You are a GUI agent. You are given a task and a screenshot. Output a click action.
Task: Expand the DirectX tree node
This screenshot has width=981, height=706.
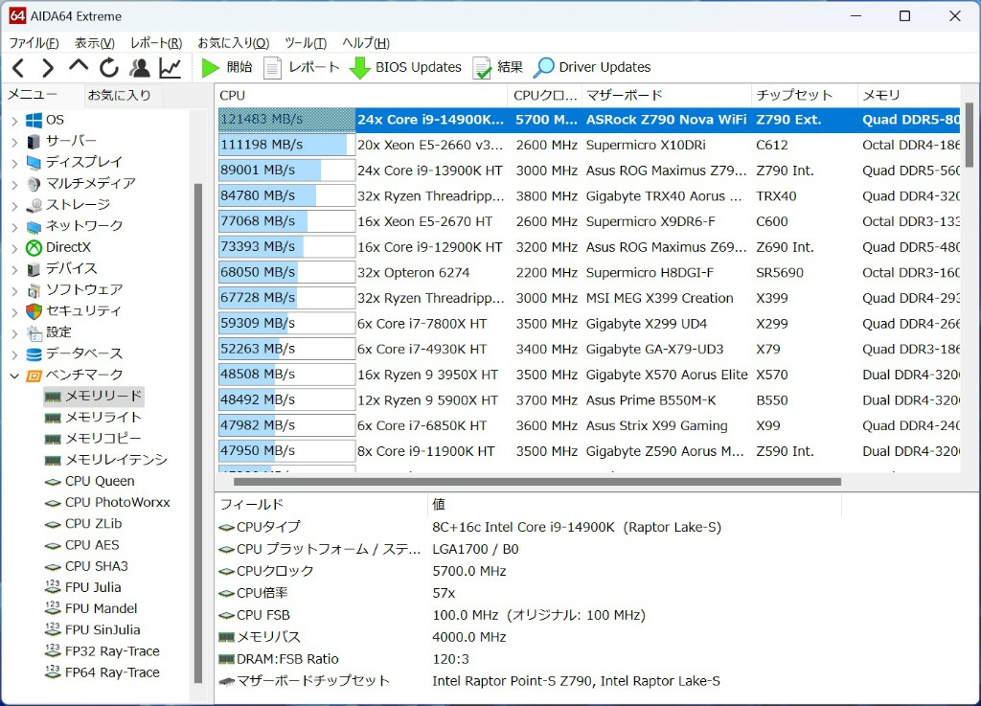coord(14,247)
